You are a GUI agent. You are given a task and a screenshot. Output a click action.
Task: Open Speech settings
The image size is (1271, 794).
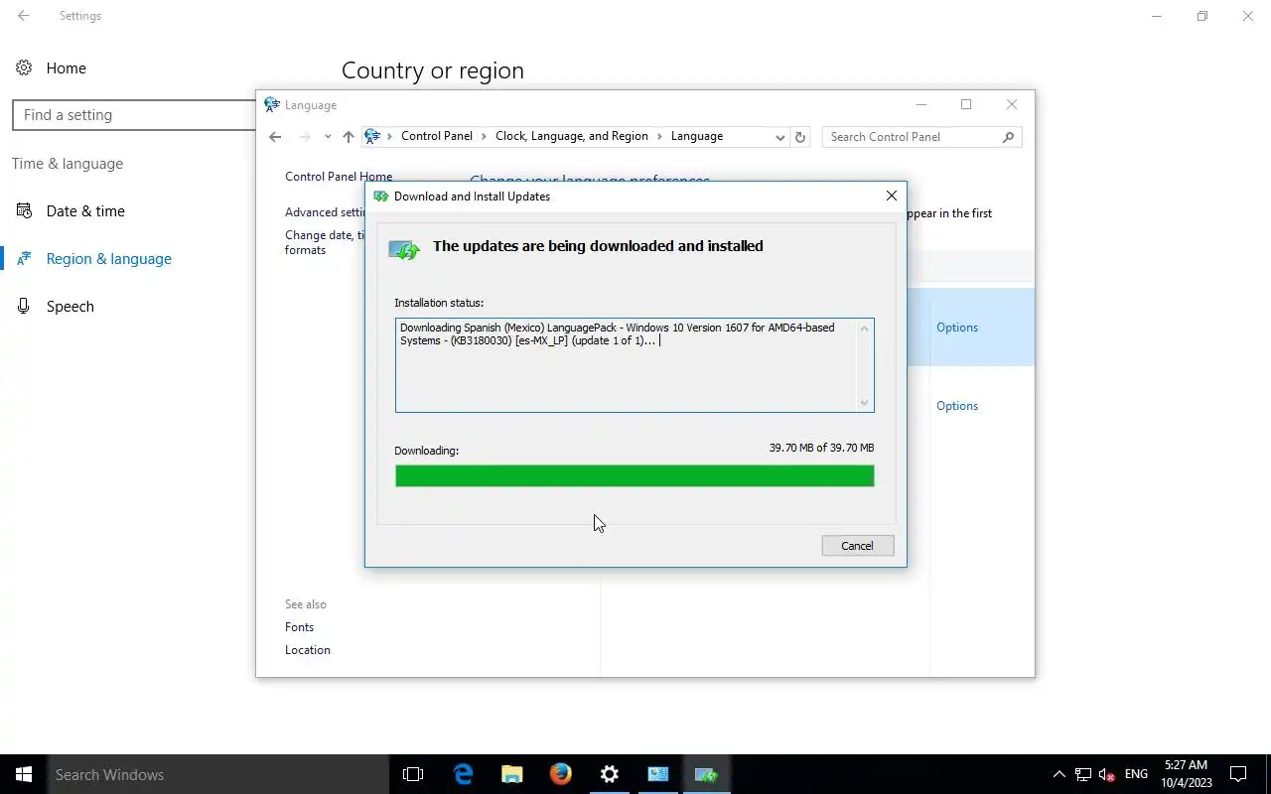(x=71, y=307)
